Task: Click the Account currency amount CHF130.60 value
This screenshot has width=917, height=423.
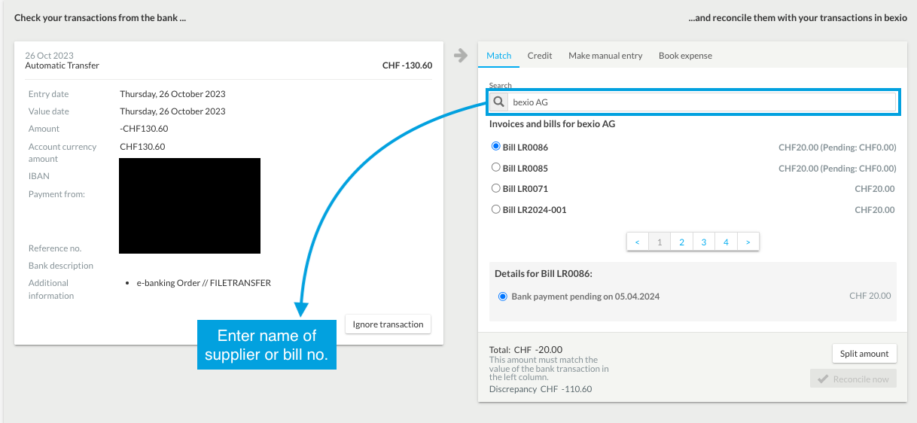Action: (142, 147)
